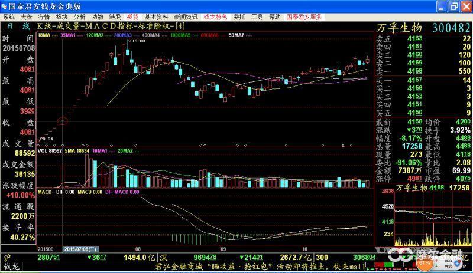This screenshot has height=273, width=473.
Task: Open the 港股 menu
Action: point(115,17)
